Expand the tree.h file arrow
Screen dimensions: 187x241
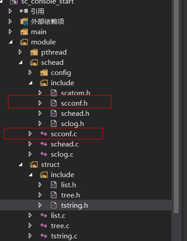[x=40, y=195]
